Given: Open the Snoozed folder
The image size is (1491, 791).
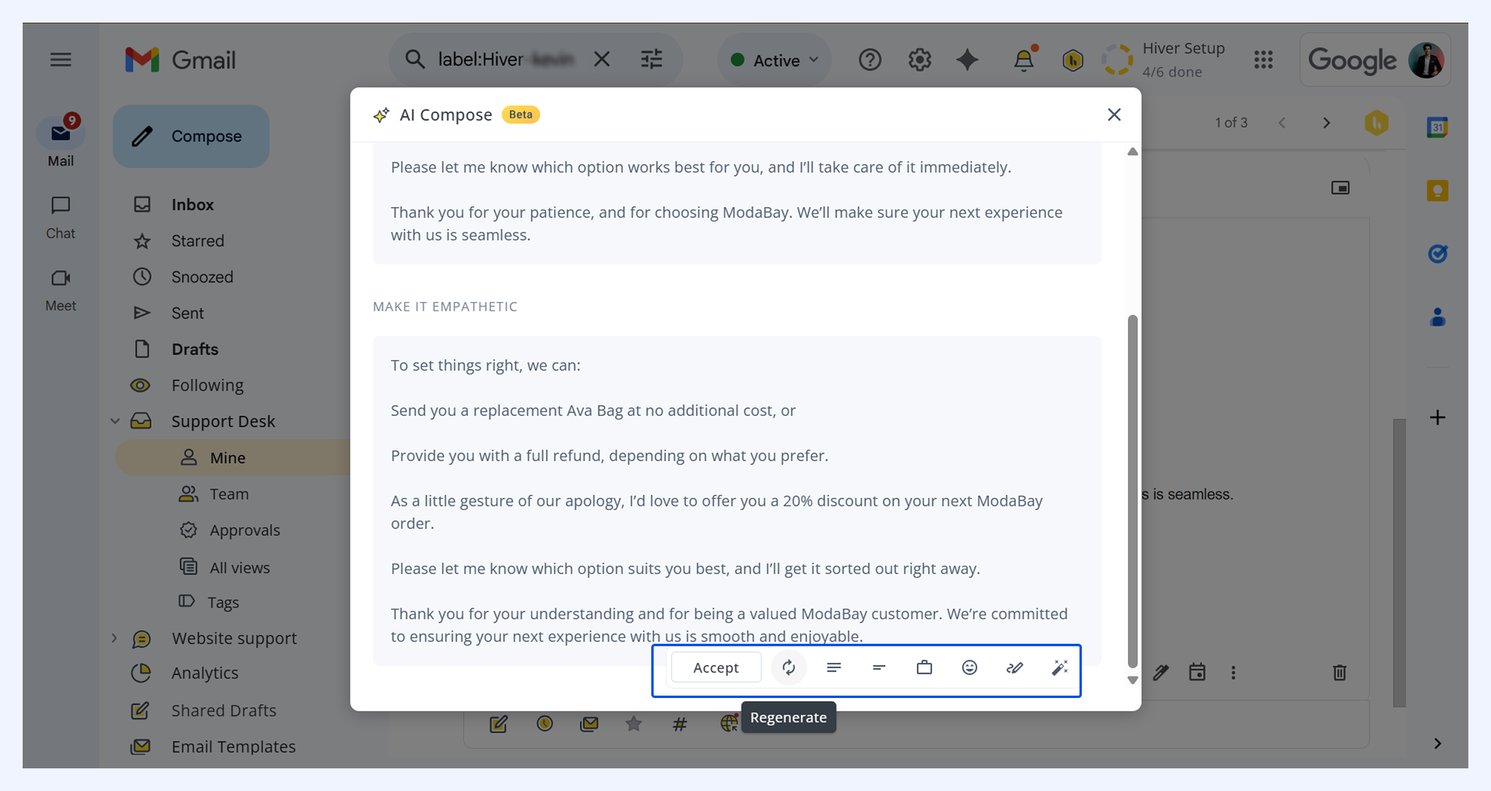Looking at the screenshot, I should pyautogui.click(x=202, y=277).
